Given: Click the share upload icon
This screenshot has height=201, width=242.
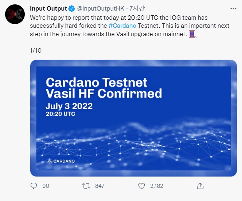Looking at the screenshot, I should (200, 186).
